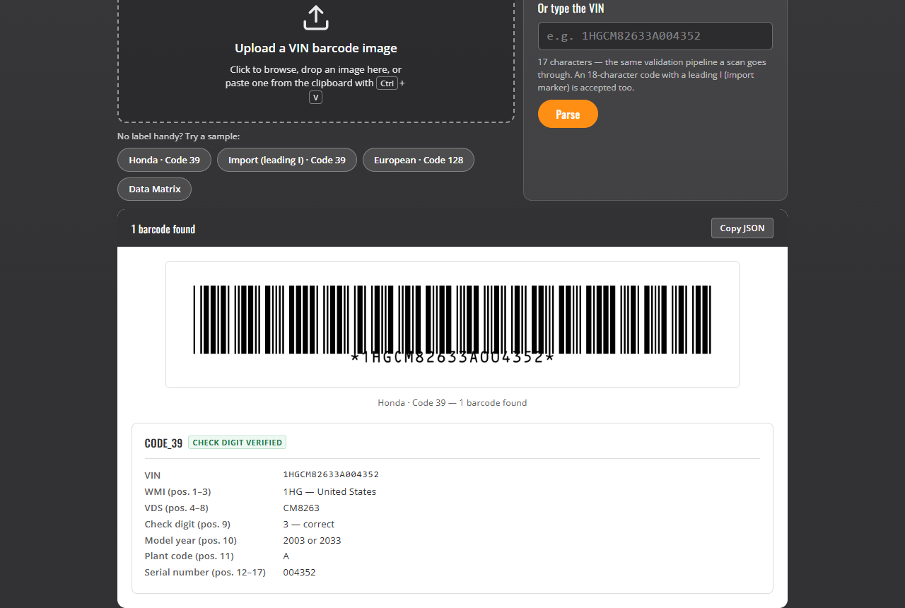Click the 'Or type the VIN' heading
Image resolution: width=905 pixels, height=608 pixels.
[x=571, y=8]
